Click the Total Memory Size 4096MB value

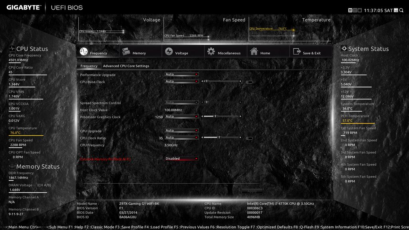(253, 217)
